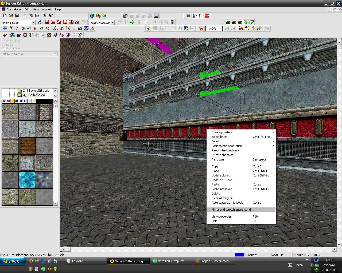Toggle the S texture size button
342x273 pixels.
point(4,101)
